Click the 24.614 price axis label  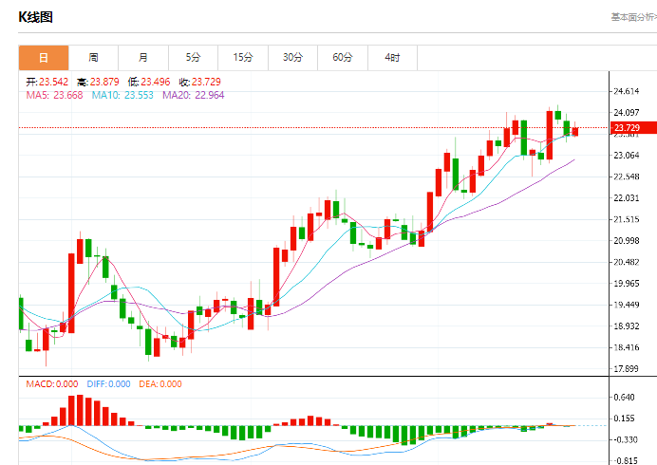627,91
